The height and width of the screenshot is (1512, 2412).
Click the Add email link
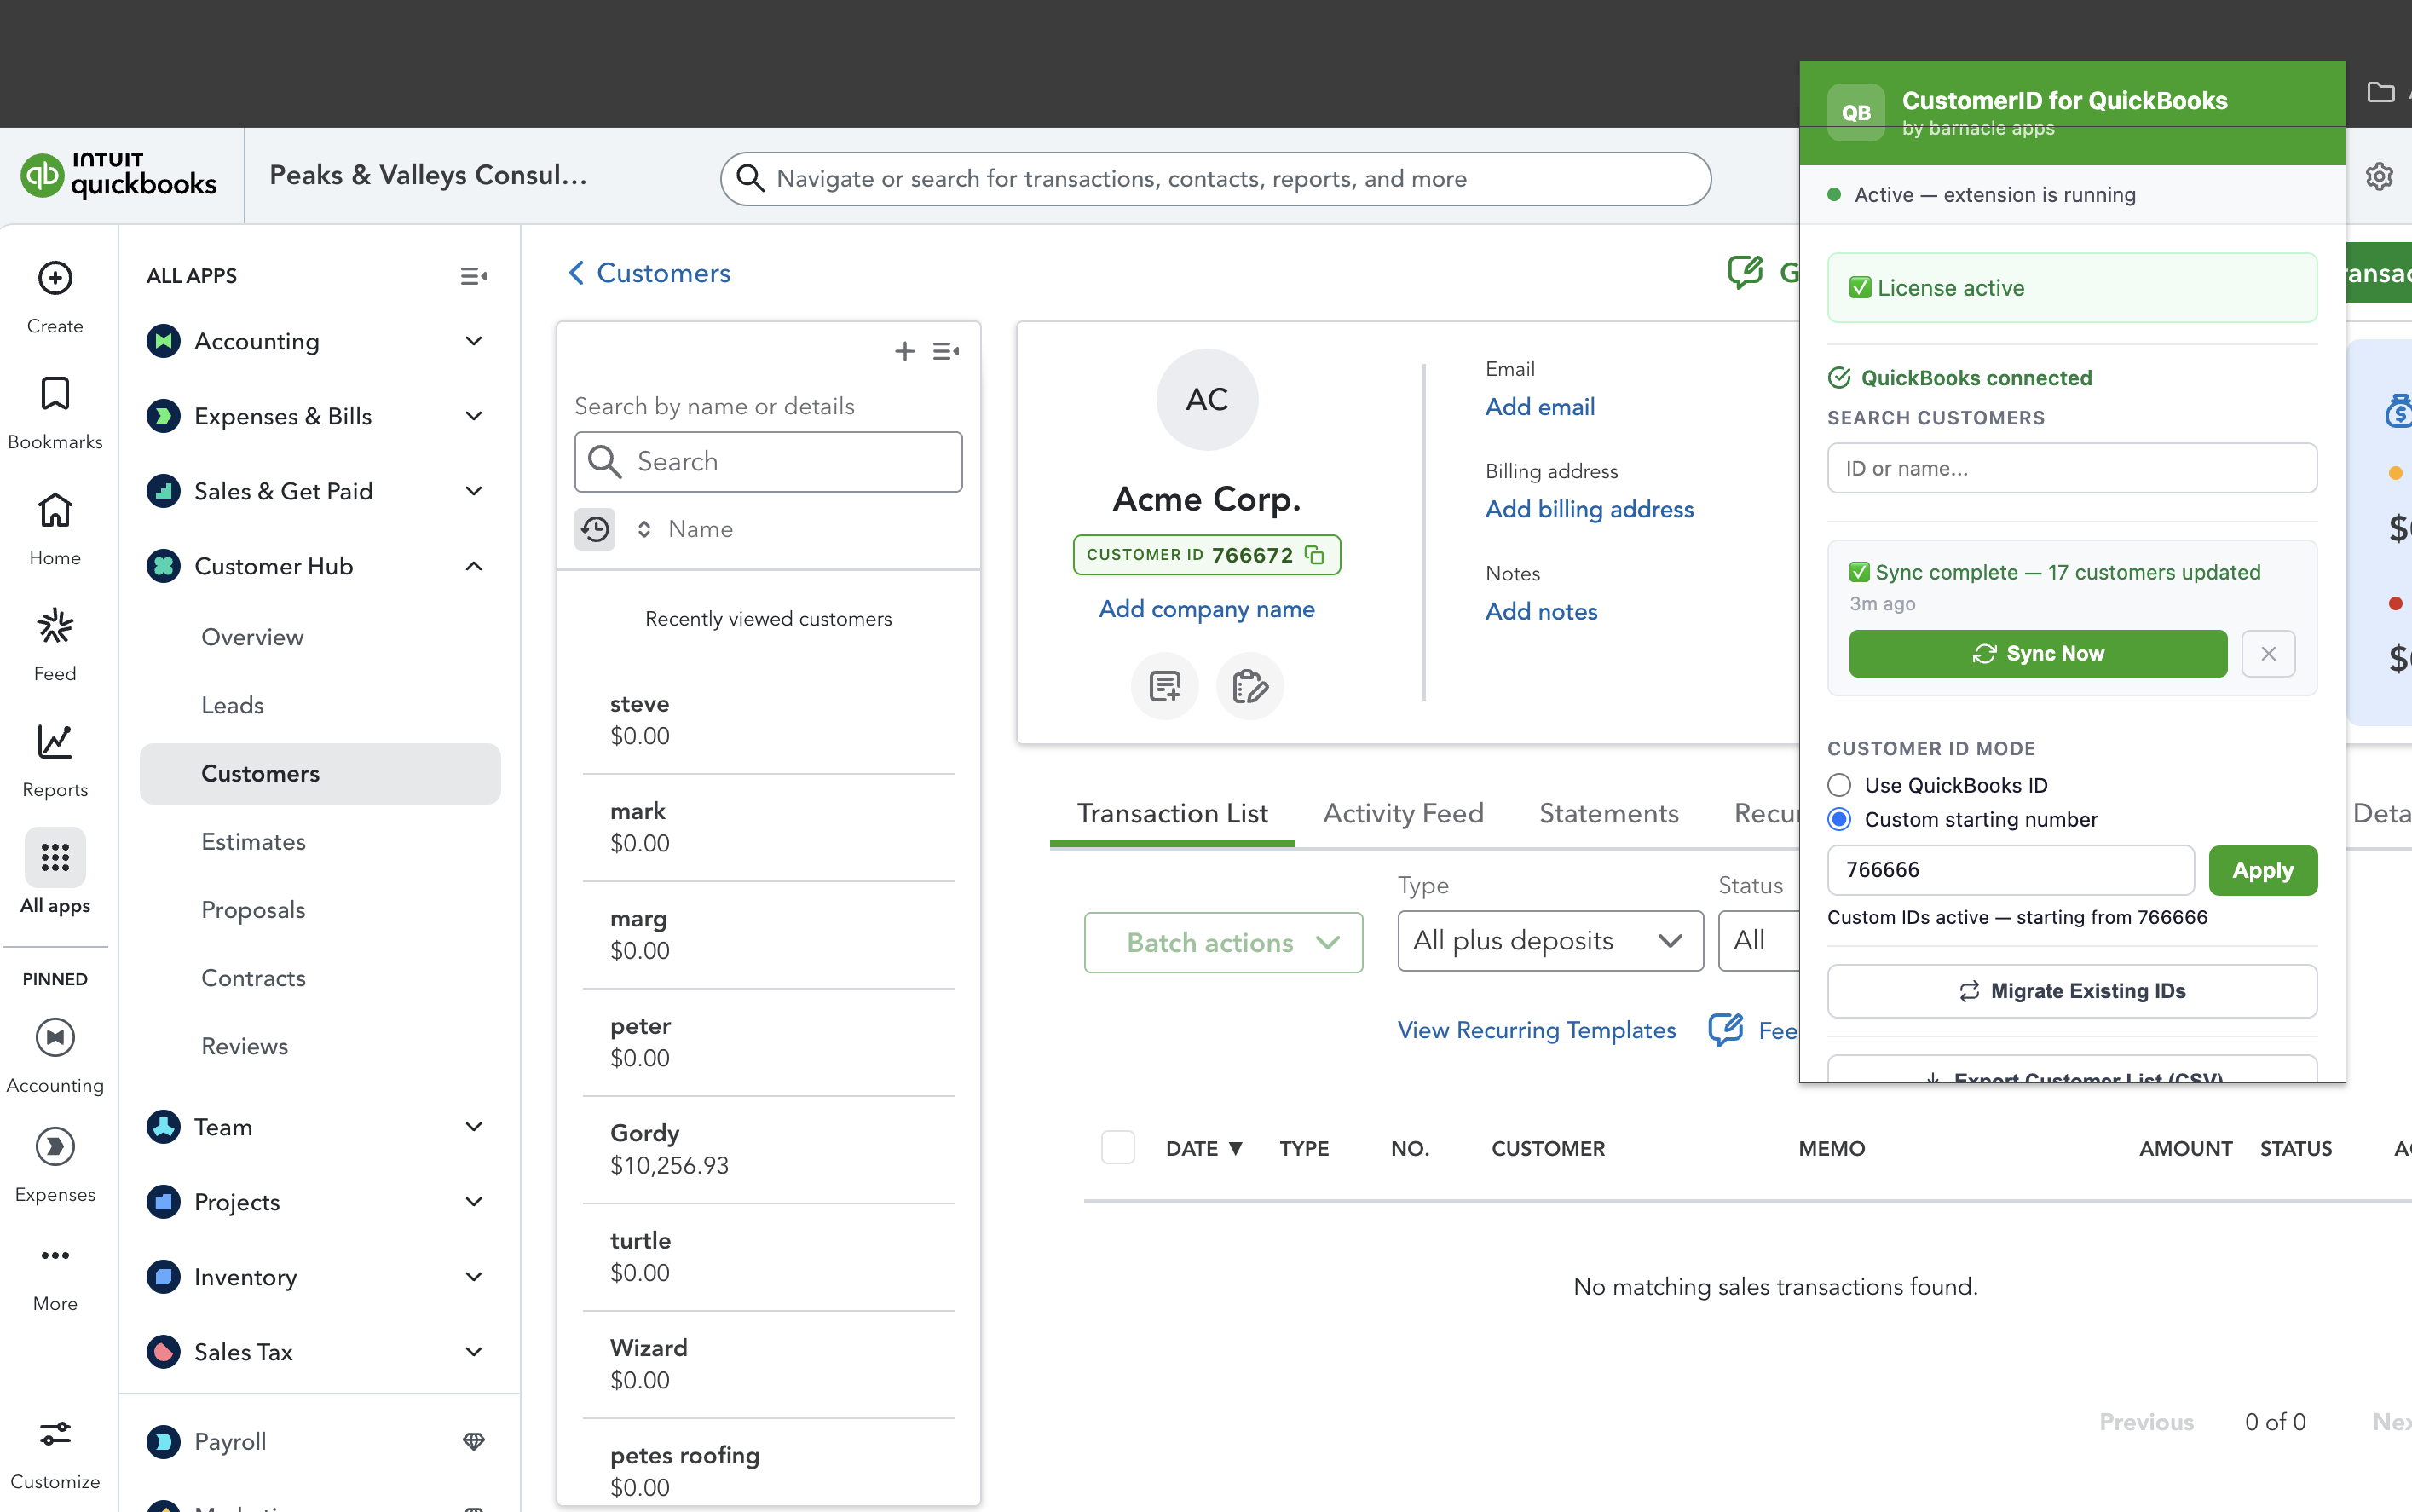(1540, 407)
